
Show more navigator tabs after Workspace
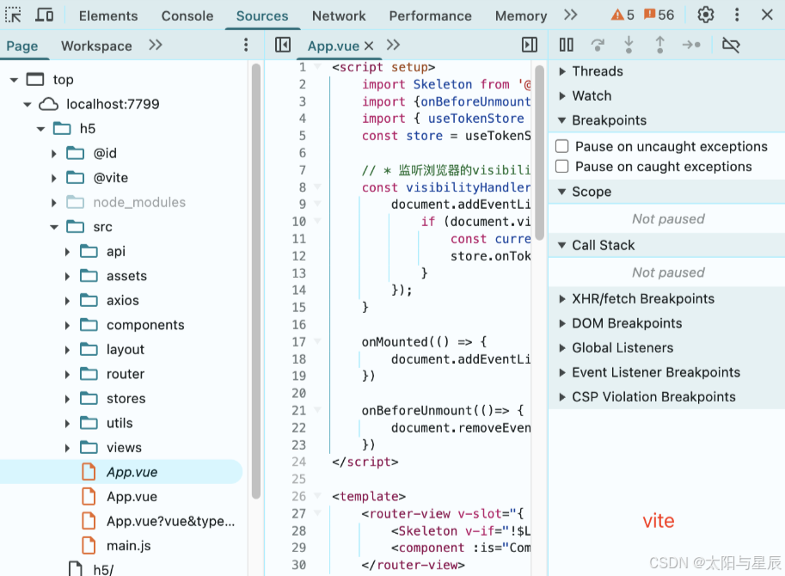click(156, 45)
